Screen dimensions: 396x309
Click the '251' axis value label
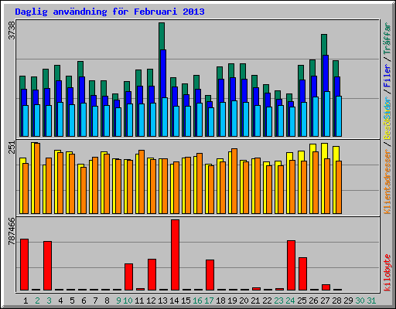[x=12, y=148]
